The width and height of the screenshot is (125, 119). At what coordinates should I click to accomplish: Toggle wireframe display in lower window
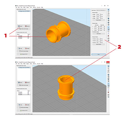coord(108,88)
